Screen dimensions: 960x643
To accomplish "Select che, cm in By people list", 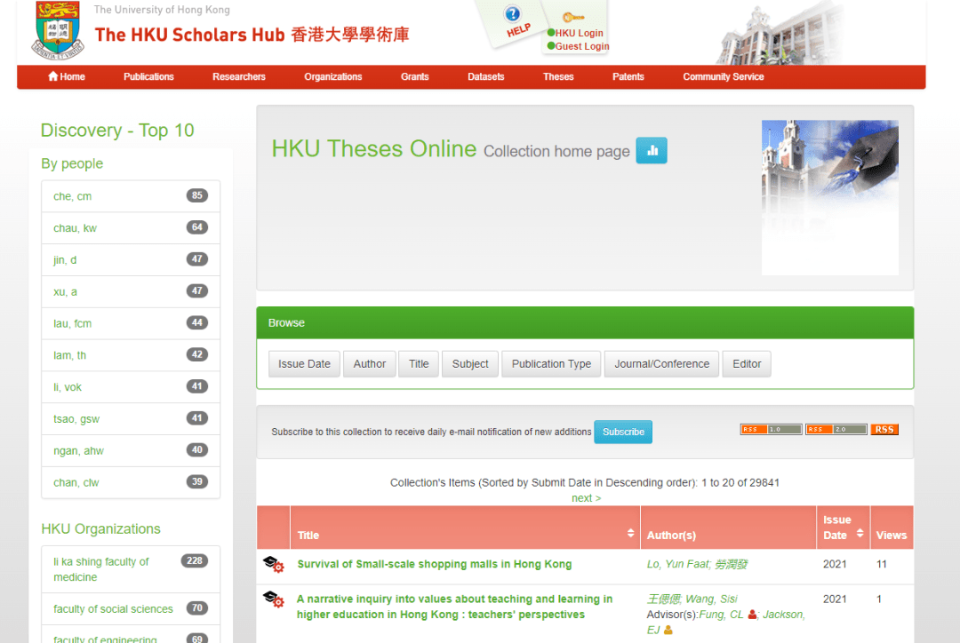I will pyautogui.click(x=131, y=196).
